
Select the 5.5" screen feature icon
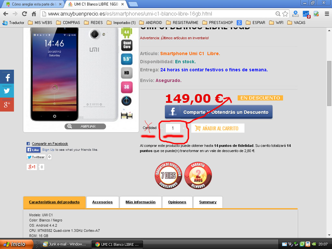point(127,59)
